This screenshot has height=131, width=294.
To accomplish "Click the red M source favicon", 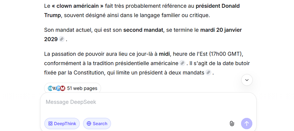I will 62,88.
